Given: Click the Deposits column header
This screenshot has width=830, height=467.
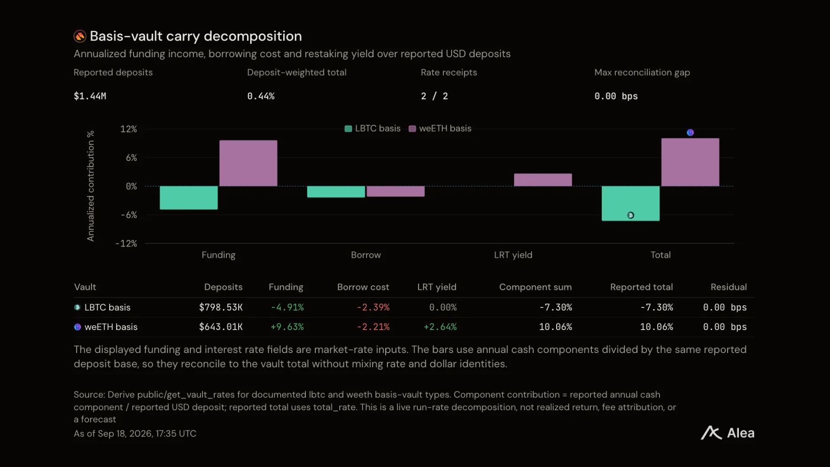Looking at the screenshot, I should tap(223, 287).
